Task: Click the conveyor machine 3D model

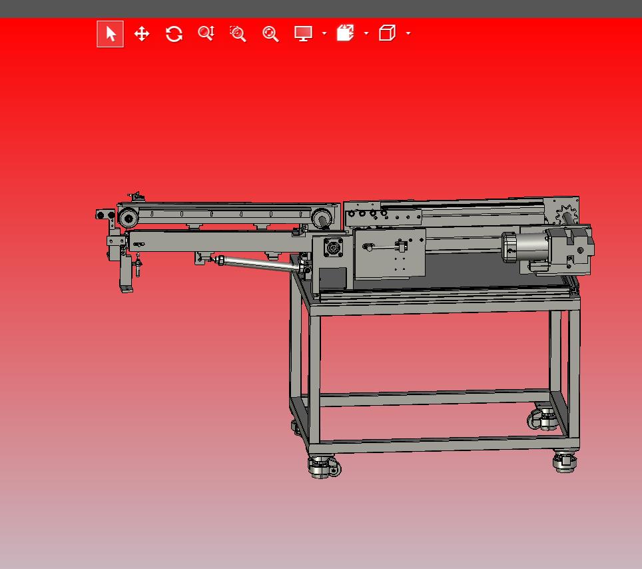Action: point(345,334)
